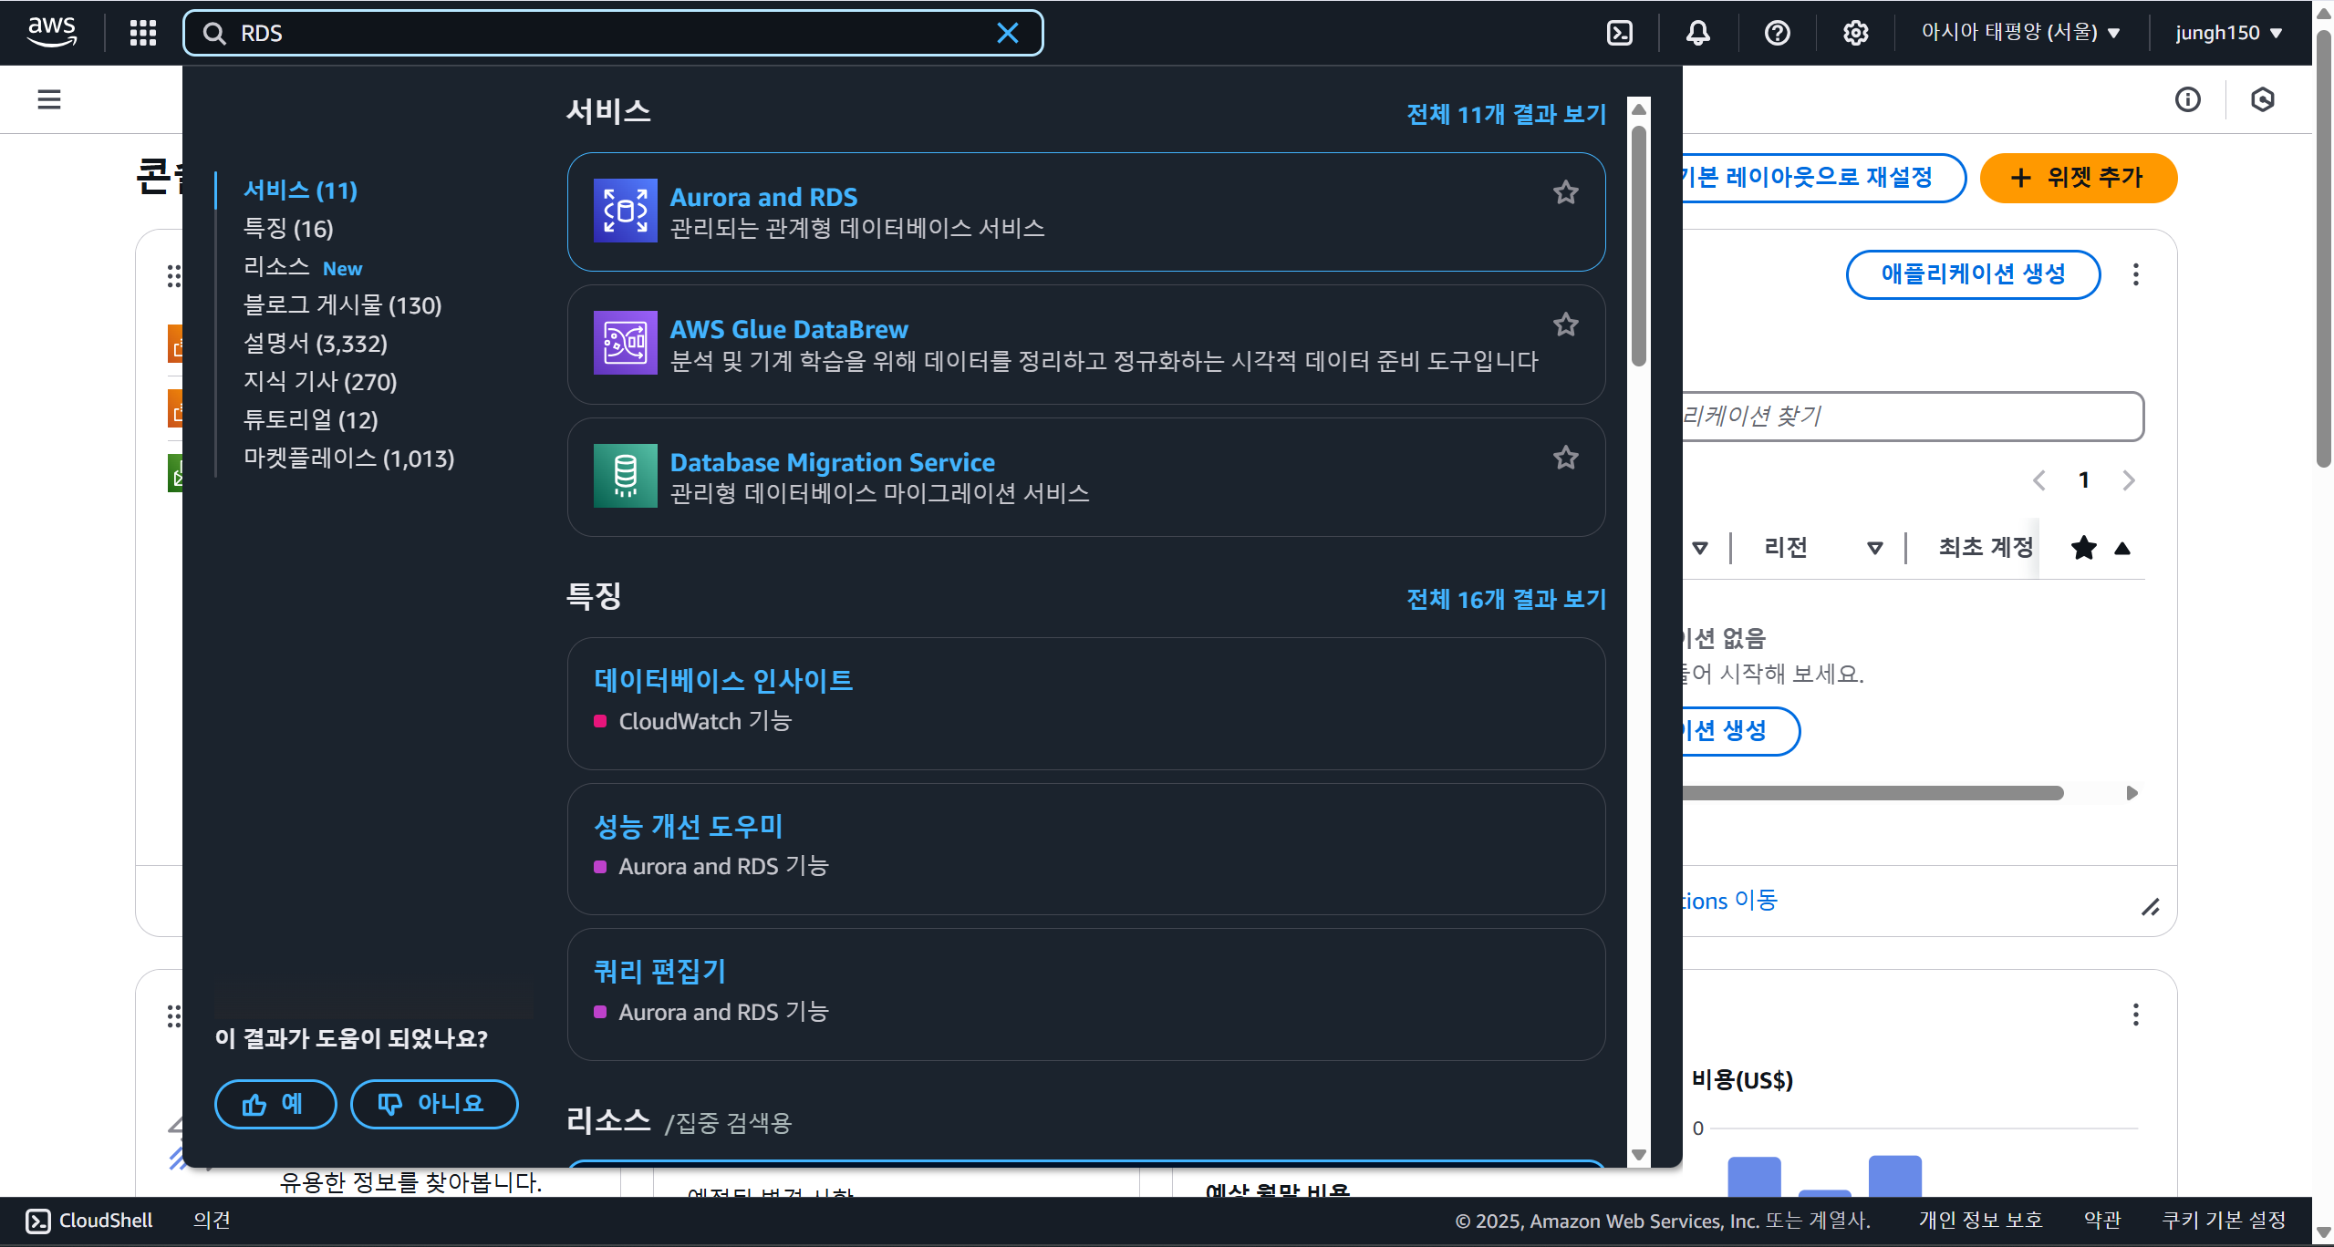Screen dimensions: 2334x1247
Task: Click the RDS search input field
Action: point(613,34)
